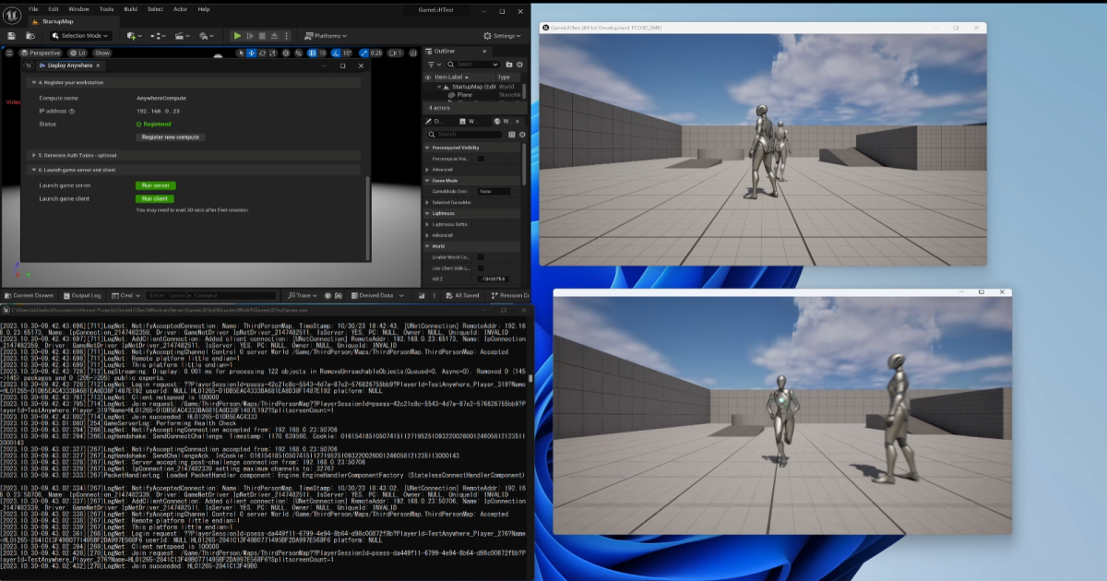Image resolution: width=1107 pixels, height=581 pixels.
Task: Toggle the world/local coordinate globe icon
Action: pyautogui.click(x=287, y=53)
